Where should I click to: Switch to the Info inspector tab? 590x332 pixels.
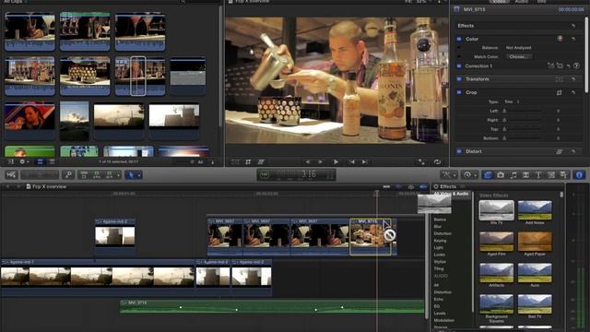pyautogui.click(x=541, y=2)
